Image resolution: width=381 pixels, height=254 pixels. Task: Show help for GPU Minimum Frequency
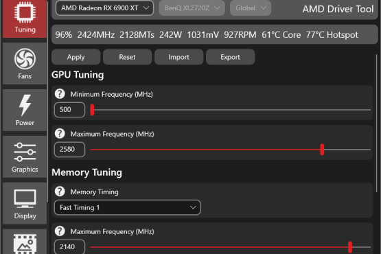[x=60, y=94]
